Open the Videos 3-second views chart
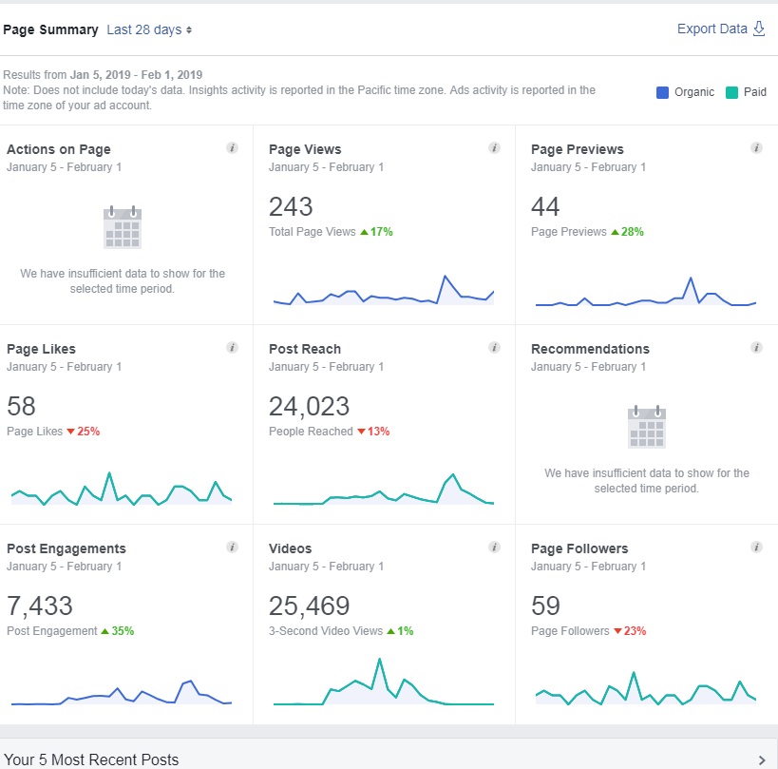 pyautogui.click(x=384, y=682)
